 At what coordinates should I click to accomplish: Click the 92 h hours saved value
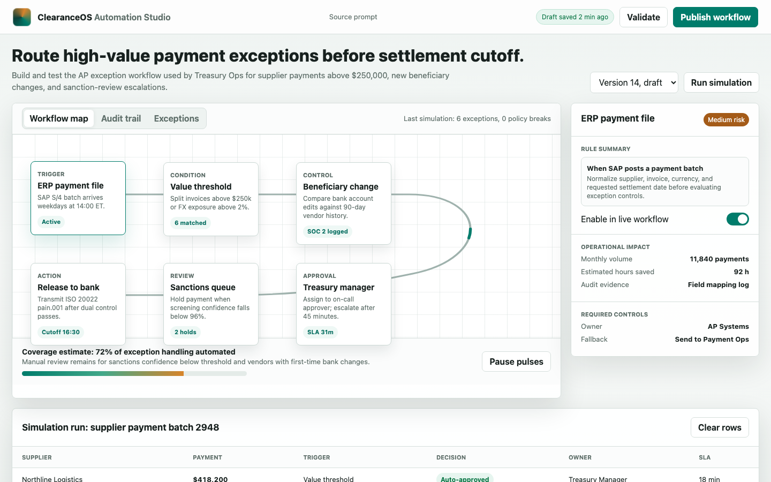point(742,272)
